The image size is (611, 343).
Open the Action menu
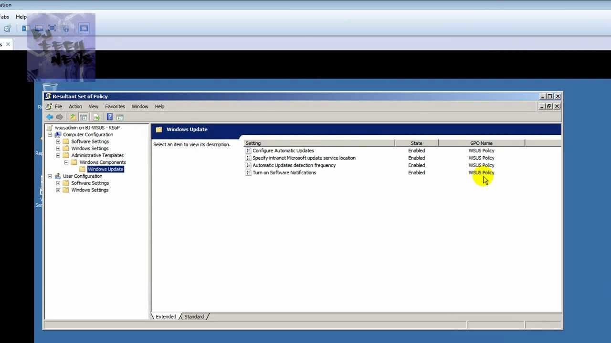pos(75,106)
